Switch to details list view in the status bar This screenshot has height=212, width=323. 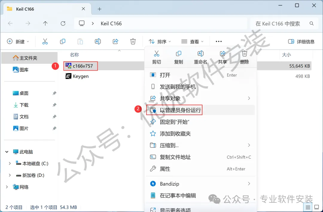(308, 207)
